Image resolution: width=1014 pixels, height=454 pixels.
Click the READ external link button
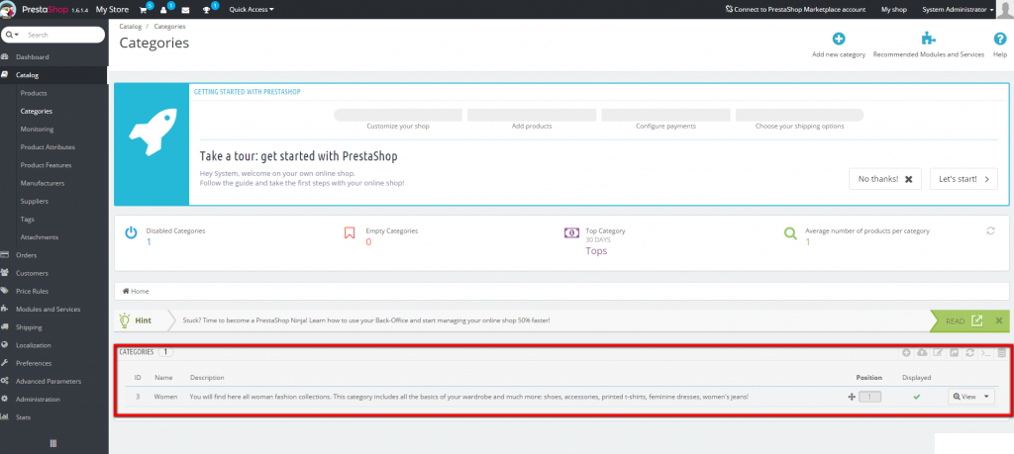(x=964, y=320)
